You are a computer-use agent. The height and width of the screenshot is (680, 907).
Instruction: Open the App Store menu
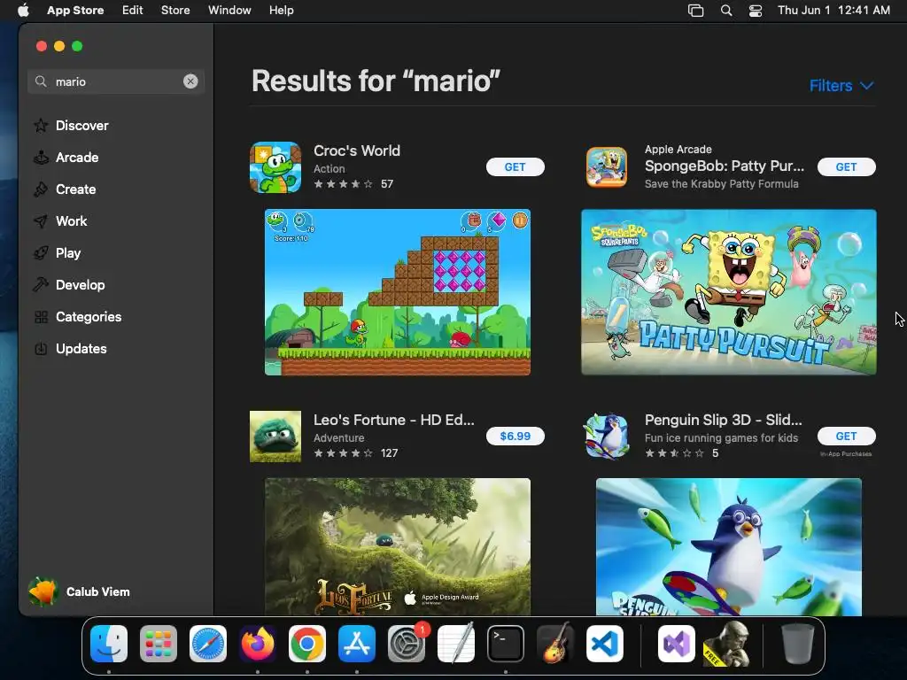click(x=75, y=11)
